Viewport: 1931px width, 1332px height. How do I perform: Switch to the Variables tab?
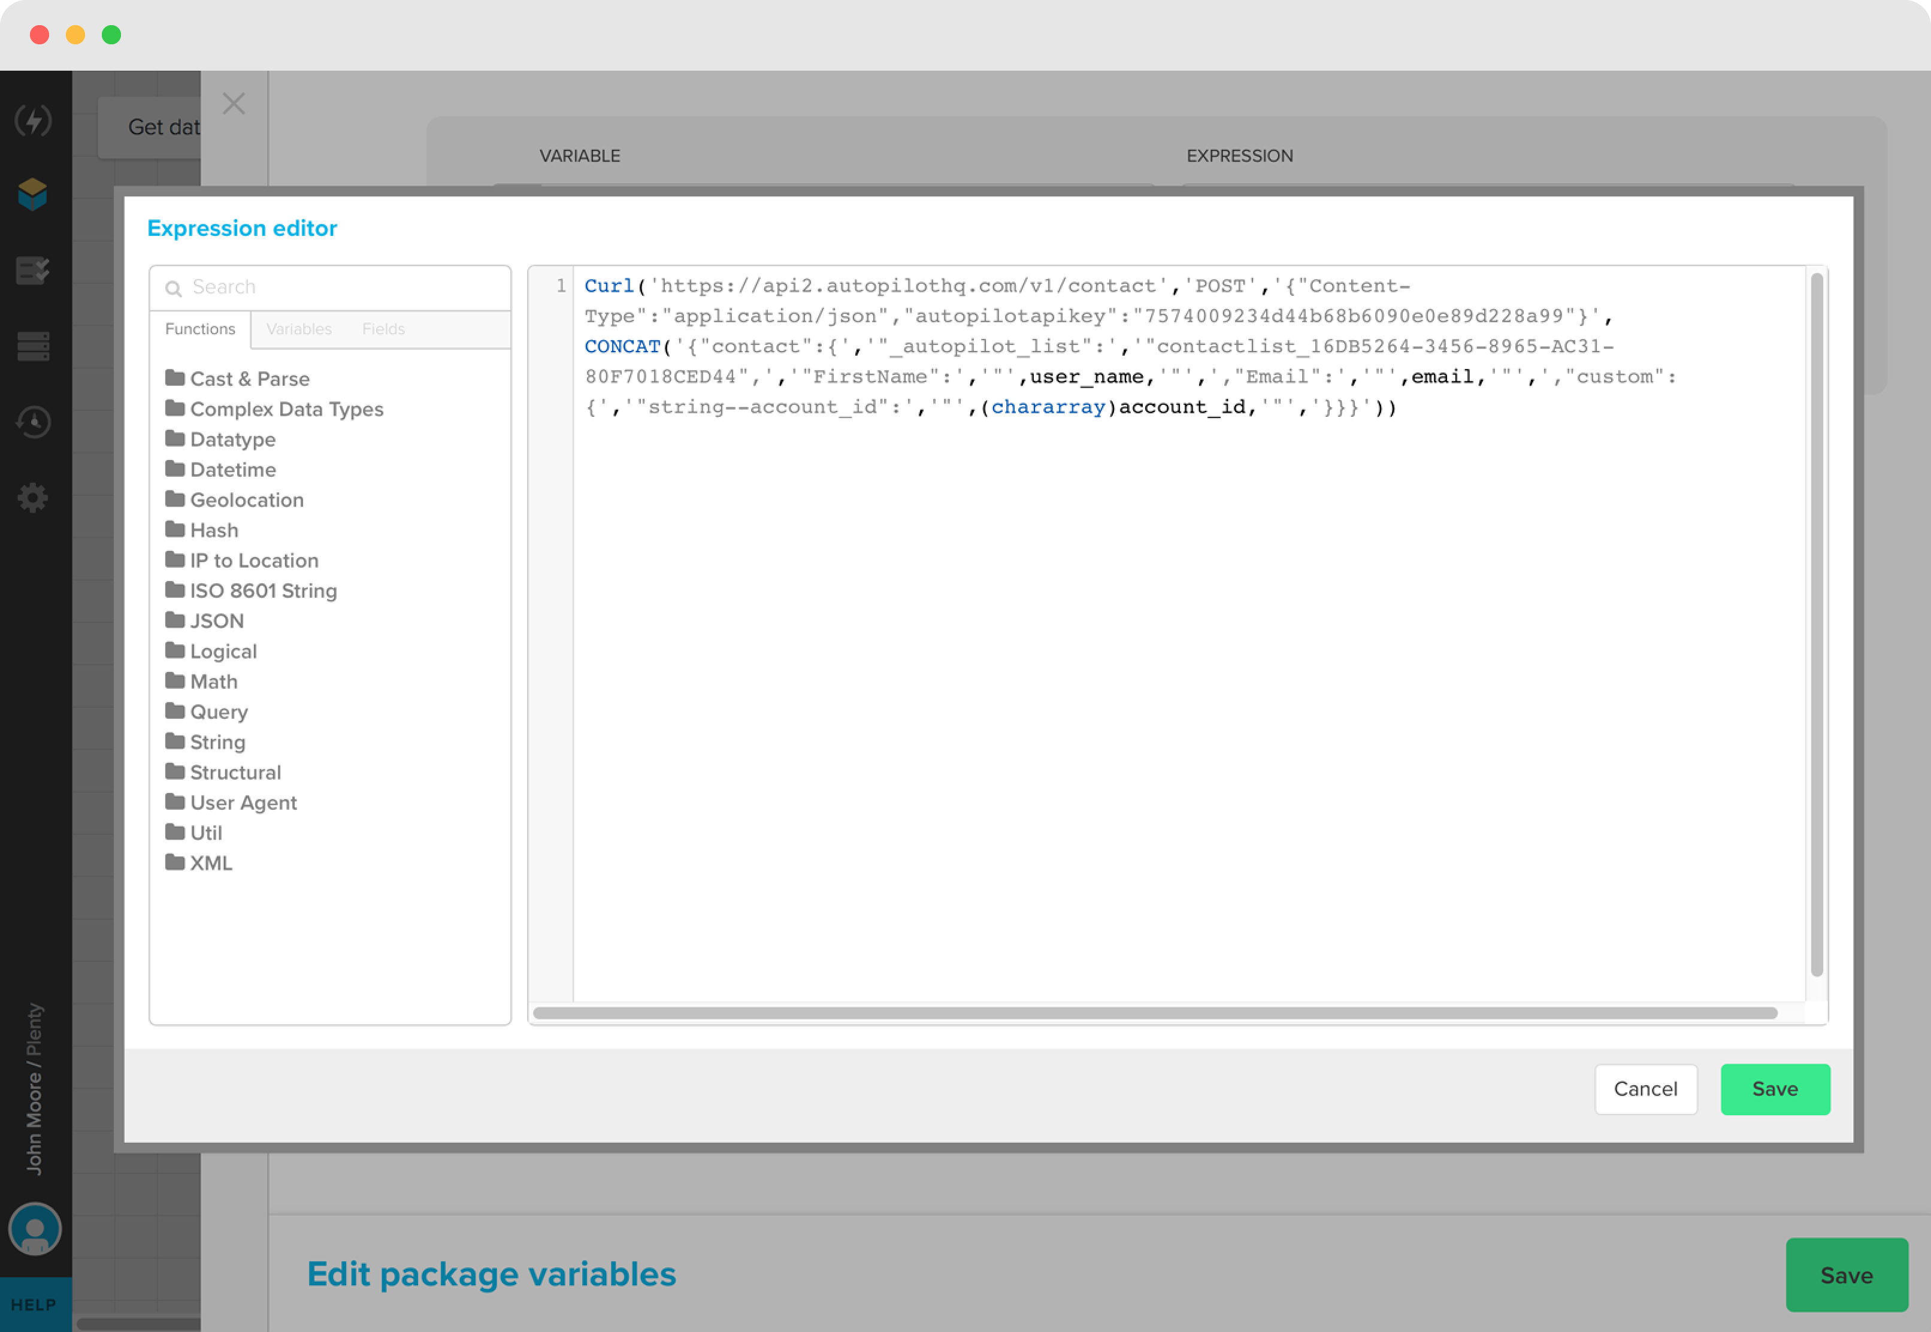click(299, 329)
